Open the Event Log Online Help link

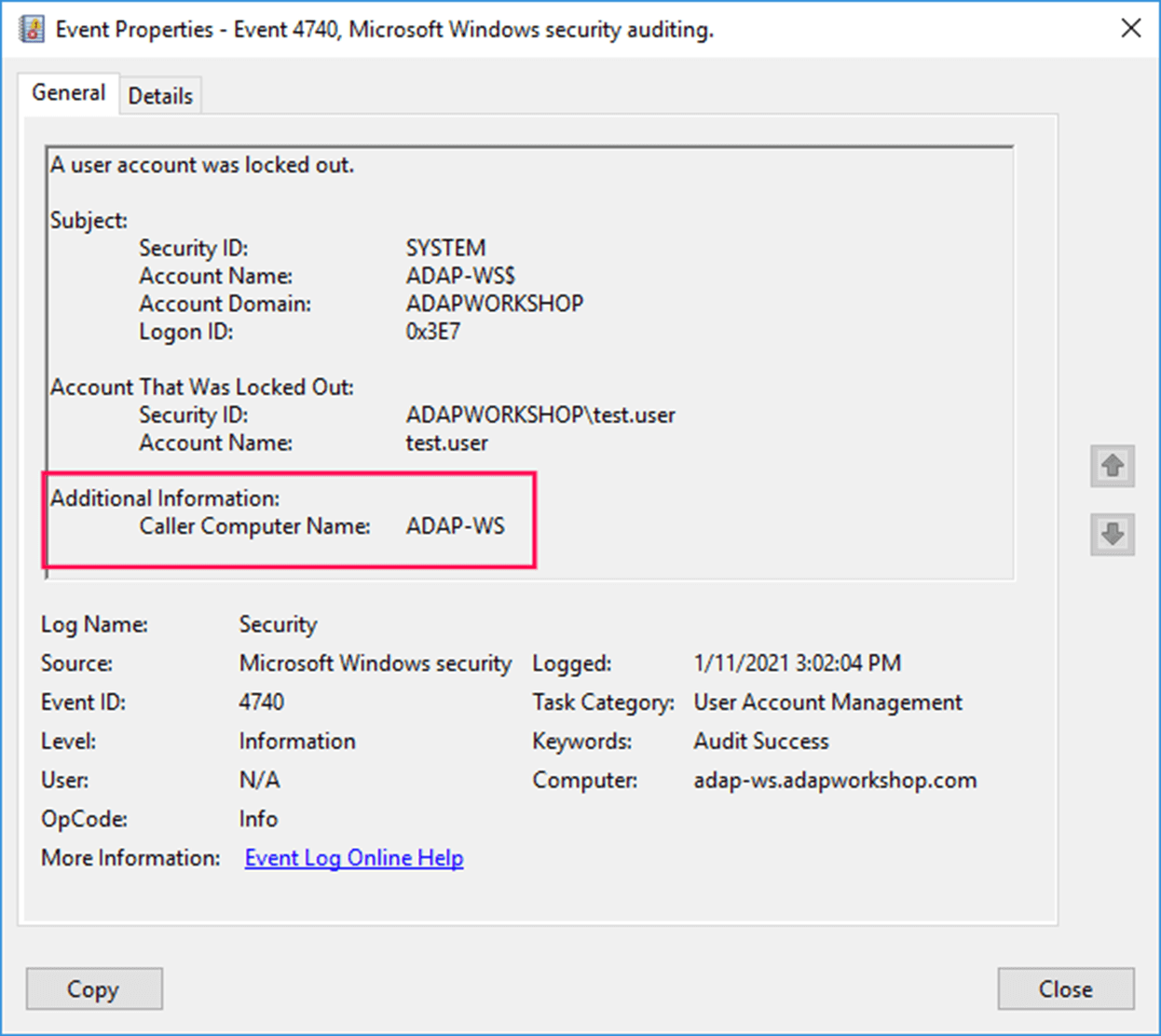click(x=354, y=858)
